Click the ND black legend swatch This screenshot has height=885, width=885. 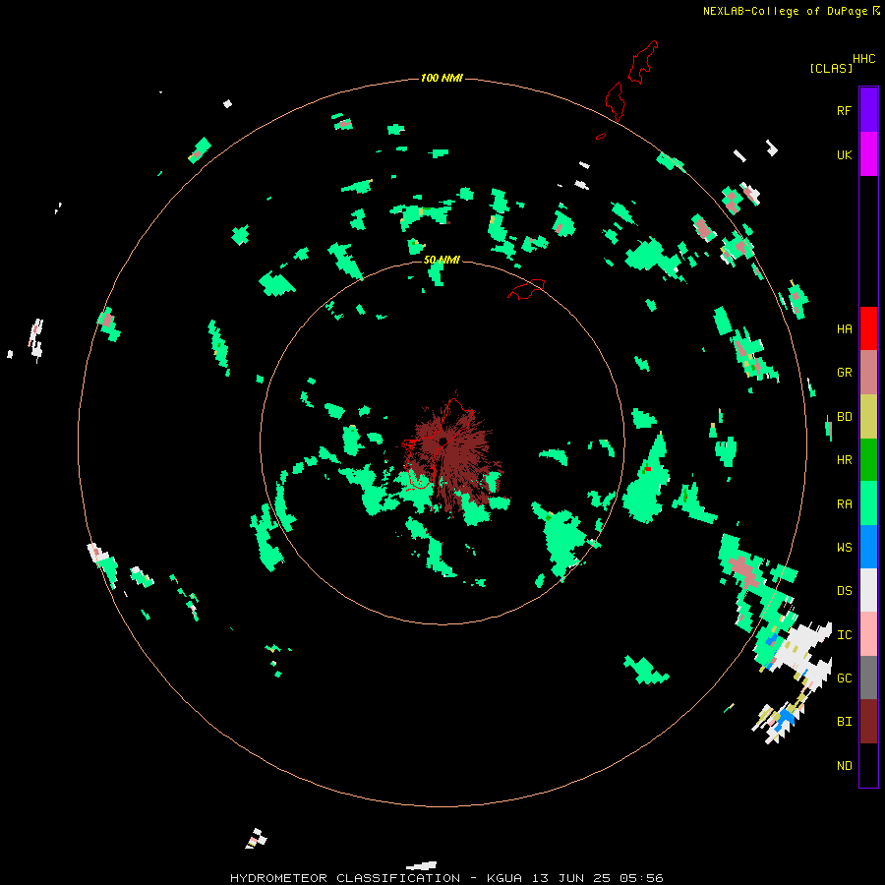868,765
